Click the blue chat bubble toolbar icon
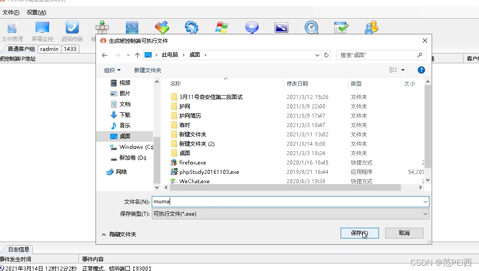 (x=251, y=27)
